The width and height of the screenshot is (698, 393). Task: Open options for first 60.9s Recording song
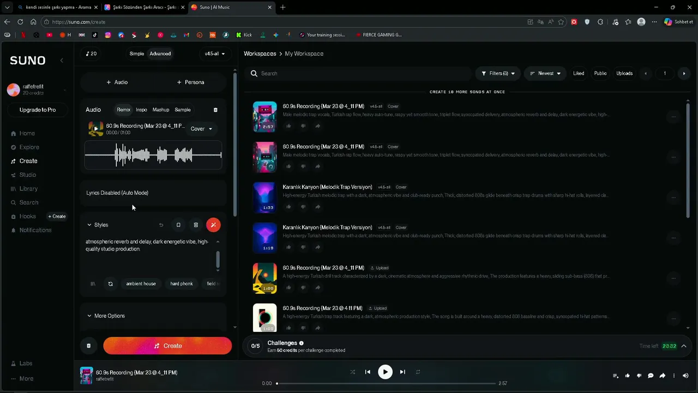tap(673, 117)
